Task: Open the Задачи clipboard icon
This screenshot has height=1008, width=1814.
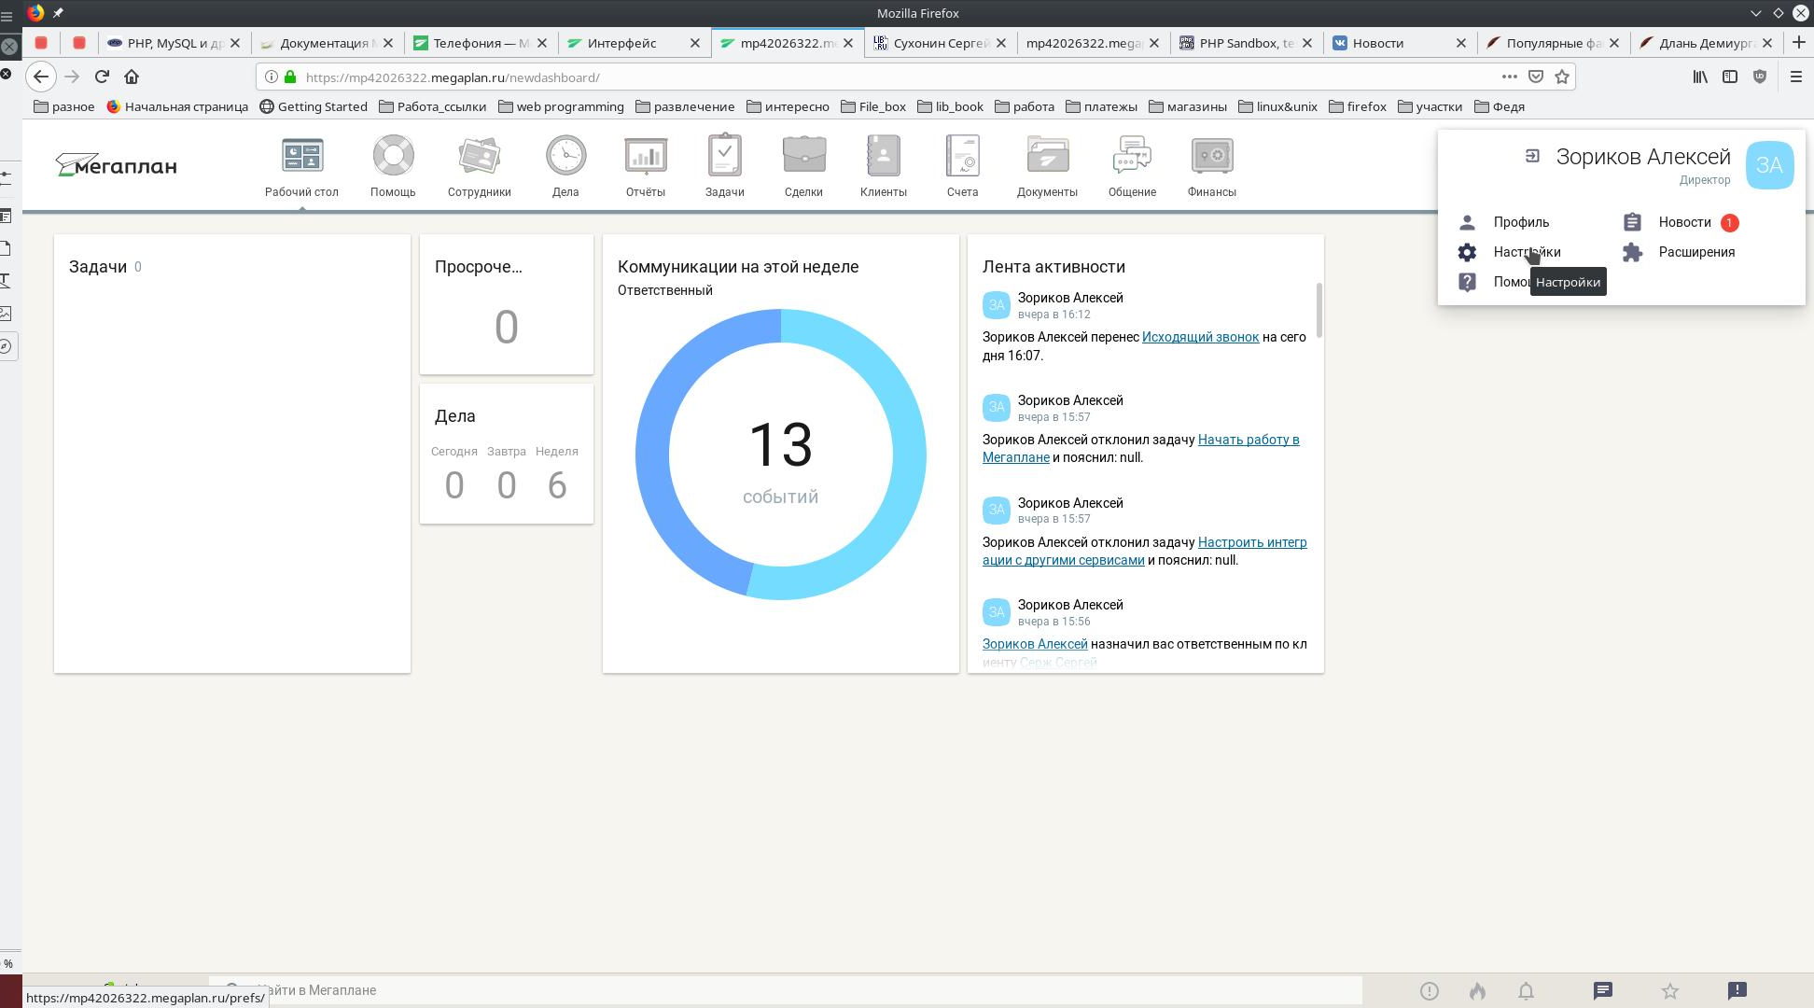Action: coord(724,157)
